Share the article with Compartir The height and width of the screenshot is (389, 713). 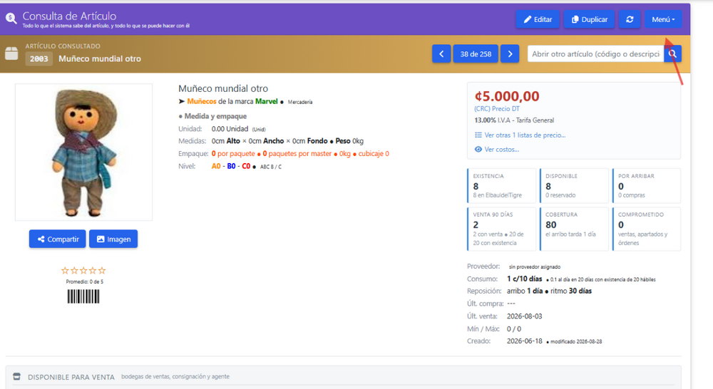tap(57, 239)
